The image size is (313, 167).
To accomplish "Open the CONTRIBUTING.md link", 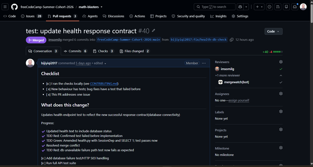I will pos(104,84).
